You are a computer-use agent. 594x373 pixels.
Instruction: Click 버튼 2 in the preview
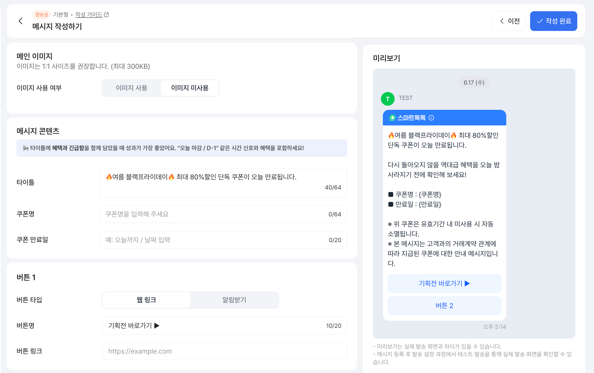[444, 306]
